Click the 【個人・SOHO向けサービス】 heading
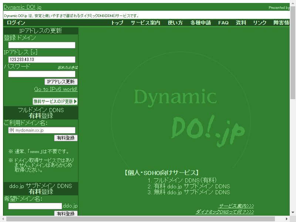296x222 pixels. (x=161, y=172)
